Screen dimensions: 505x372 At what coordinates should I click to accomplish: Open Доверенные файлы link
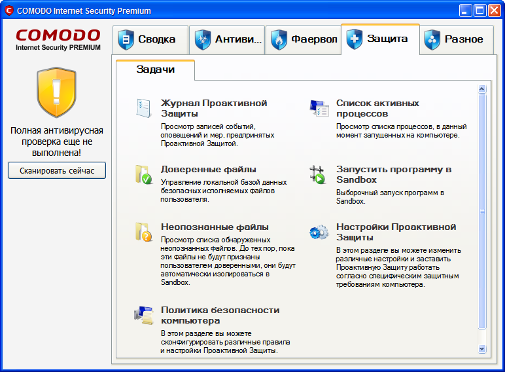click(209, 169)
